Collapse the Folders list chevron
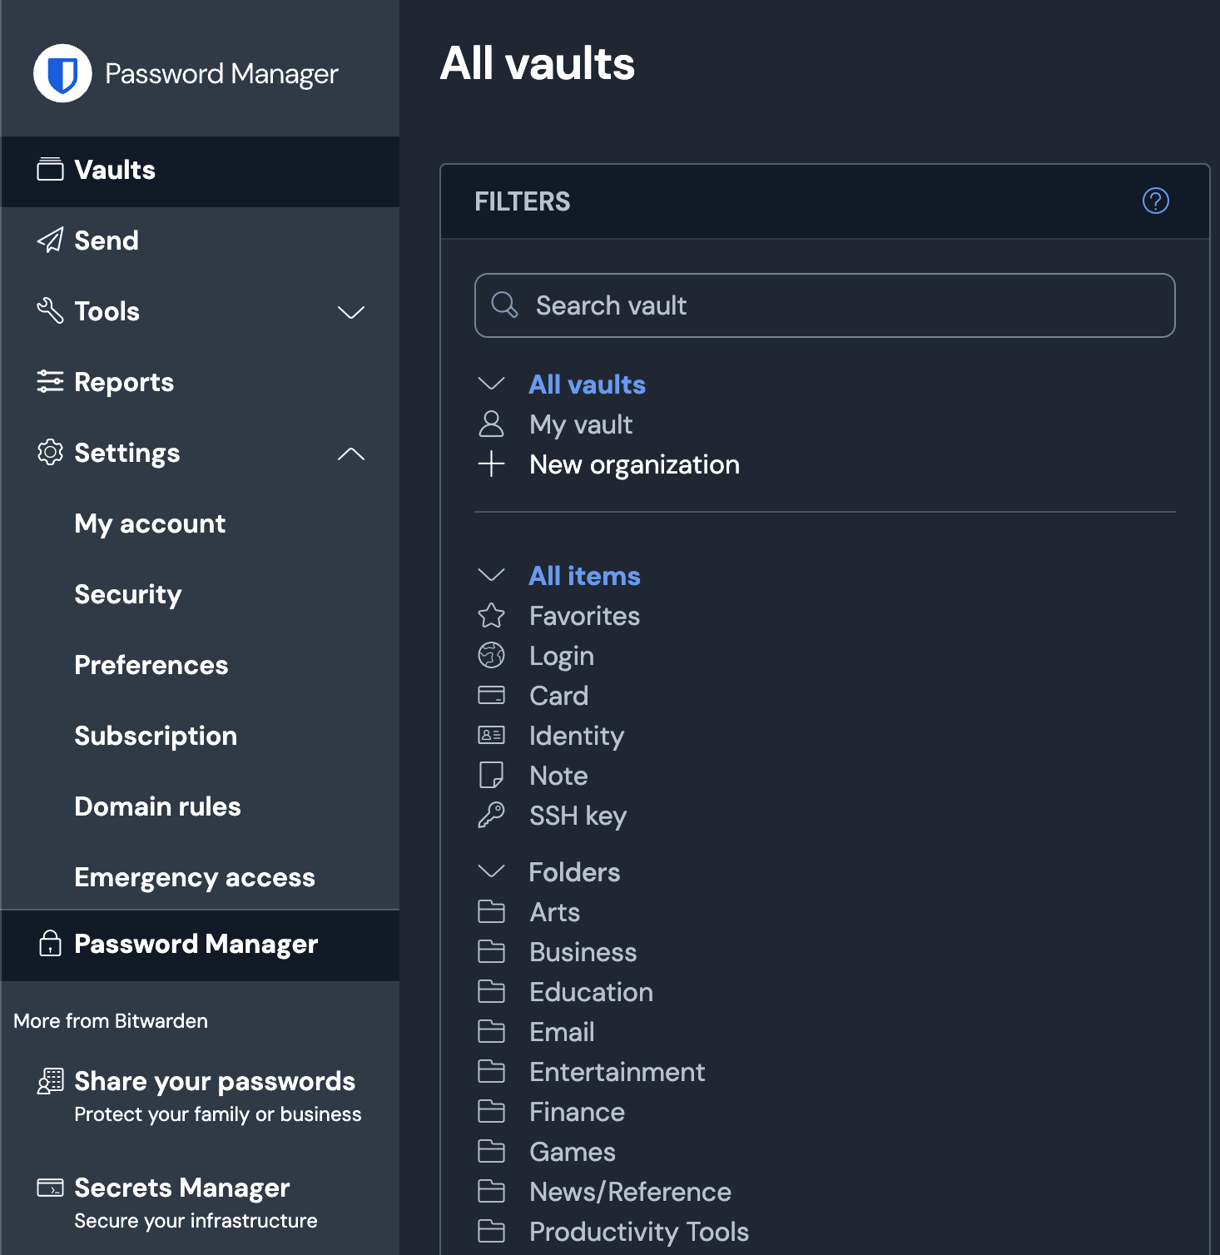 point(491,871)
